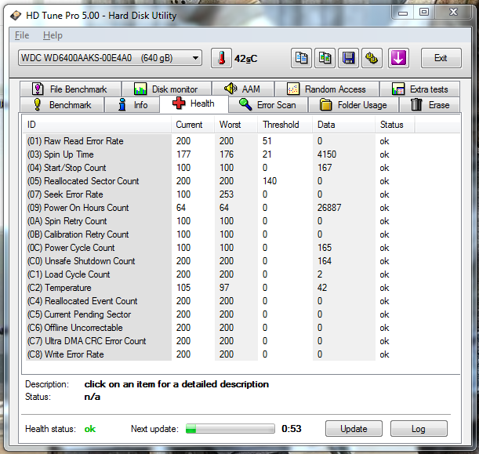Click the Next update progress bar
This screenshot has height=454, width=479.
[x=230, y=429]
